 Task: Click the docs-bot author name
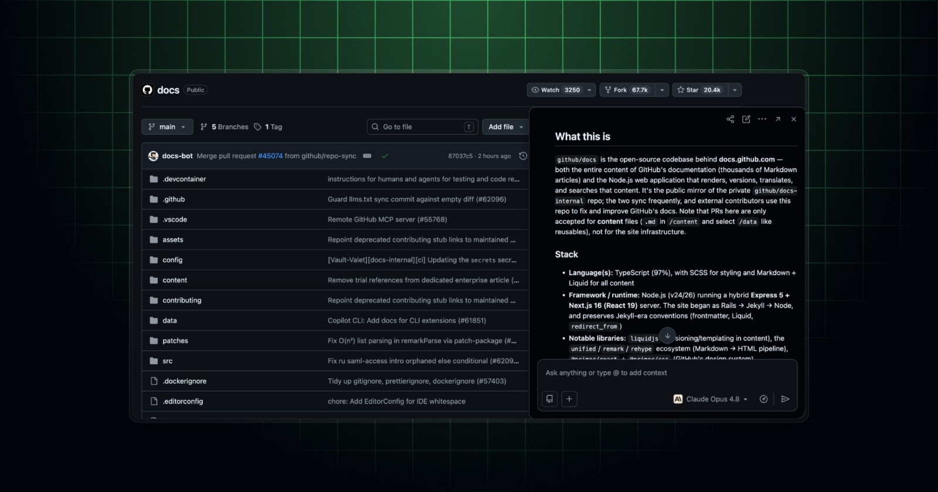178,156
